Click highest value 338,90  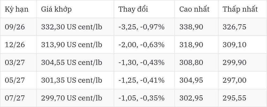coord(191,27)
